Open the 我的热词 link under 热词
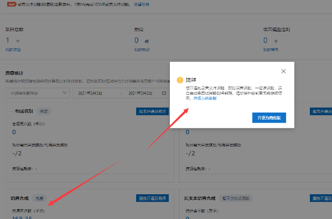The width and height of the screenshot is (332, 219). coord(142,50)
